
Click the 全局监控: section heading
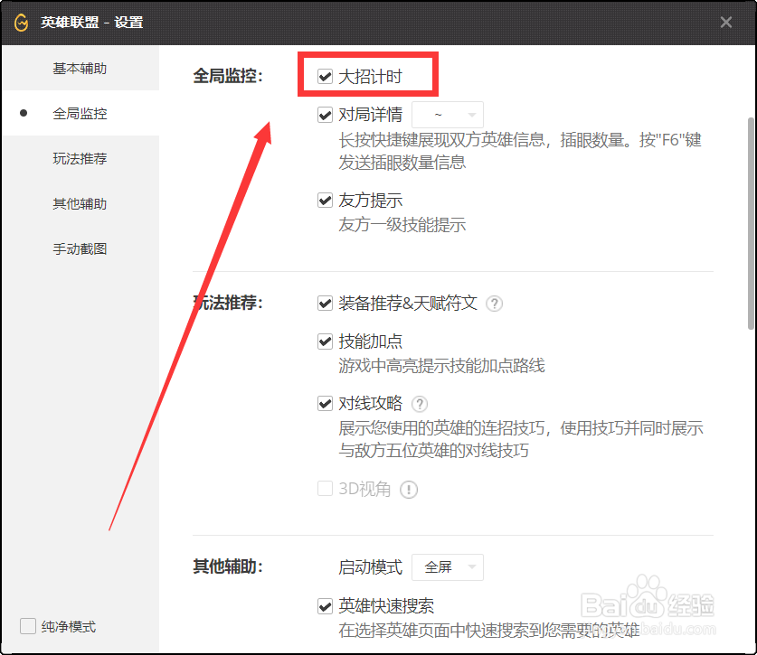click(x=228, y=76)
